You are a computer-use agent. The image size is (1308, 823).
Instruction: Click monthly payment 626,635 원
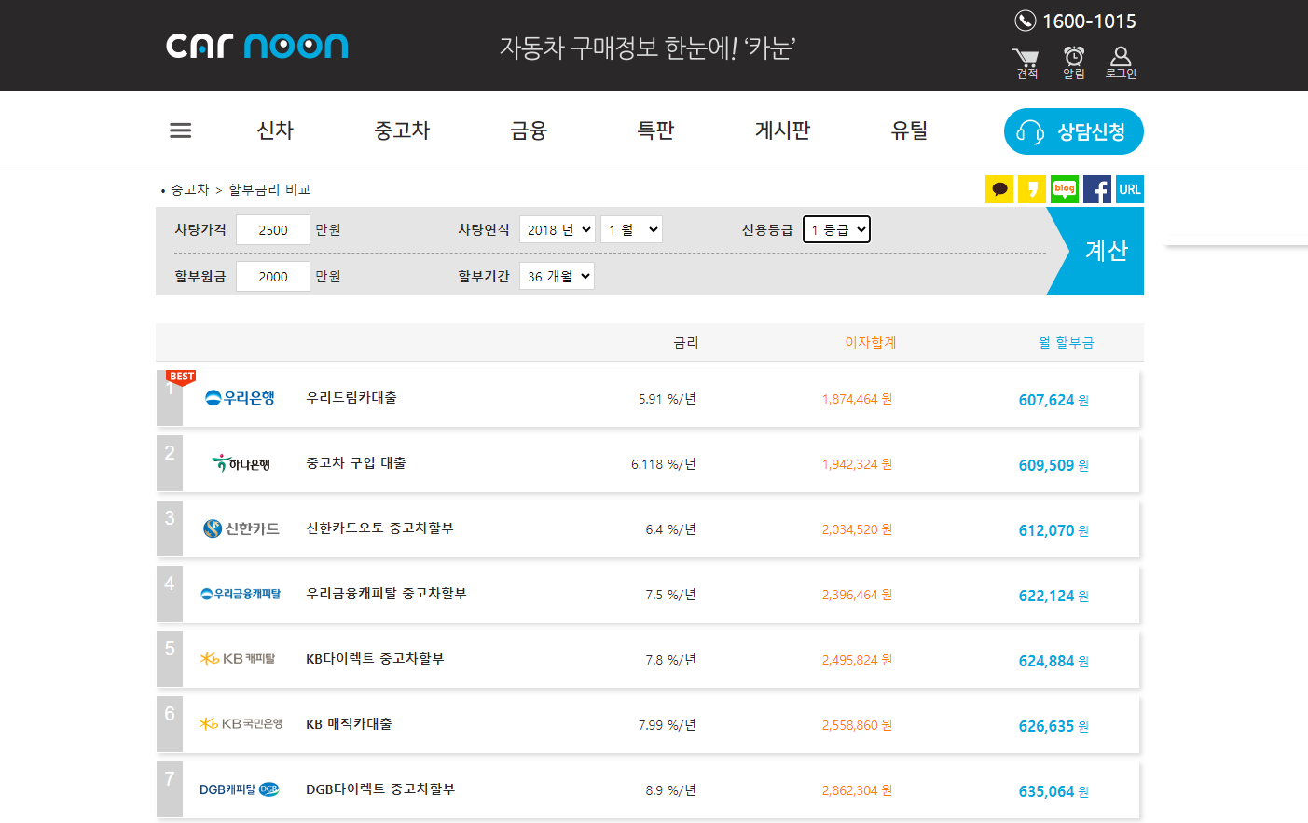point(1053,726)
